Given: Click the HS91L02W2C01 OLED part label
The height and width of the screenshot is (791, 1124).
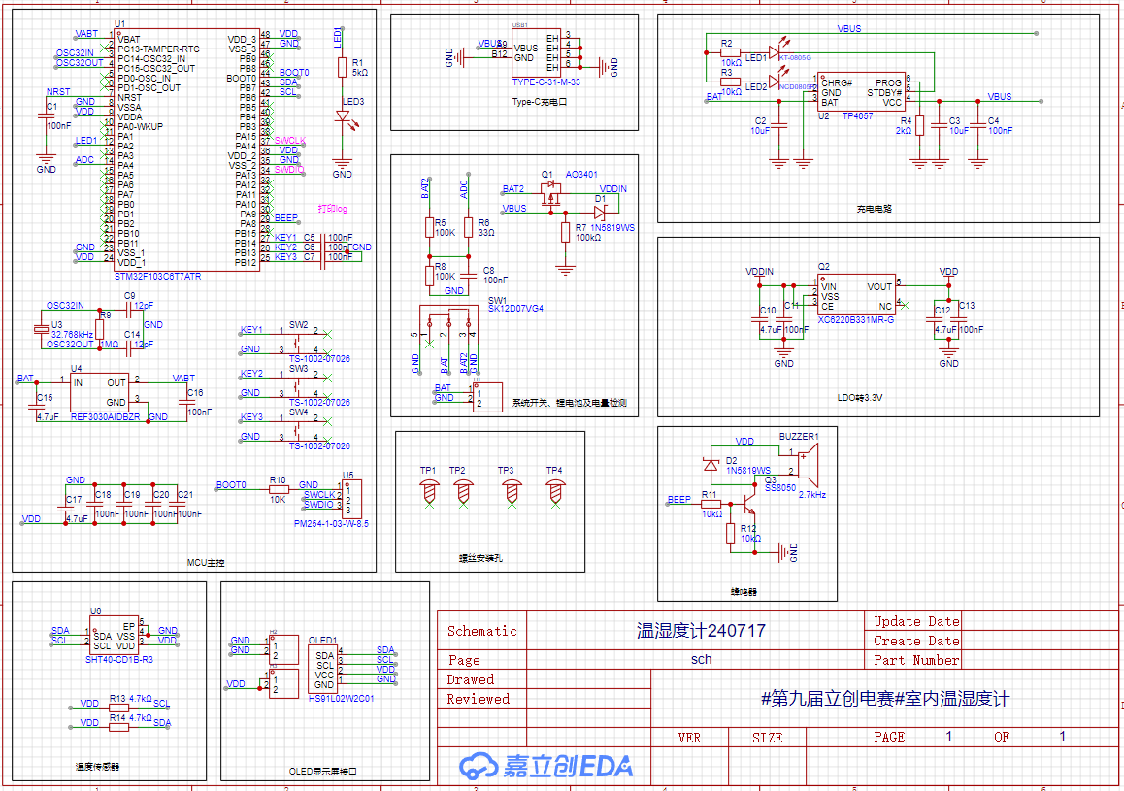Looking at the screenshot, I should pyautogui.click(x=342, y=699).
